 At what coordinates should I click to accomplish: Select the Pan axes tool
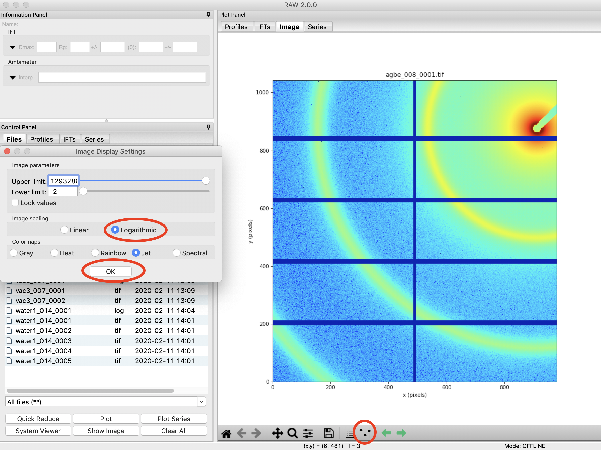277,433
